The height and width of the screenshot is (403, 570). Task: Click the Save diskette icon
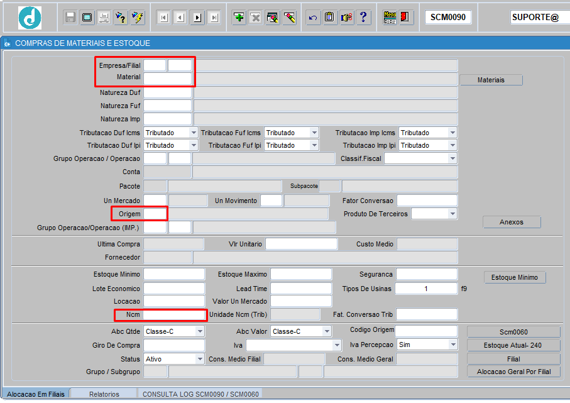click(x=70, y=18)
